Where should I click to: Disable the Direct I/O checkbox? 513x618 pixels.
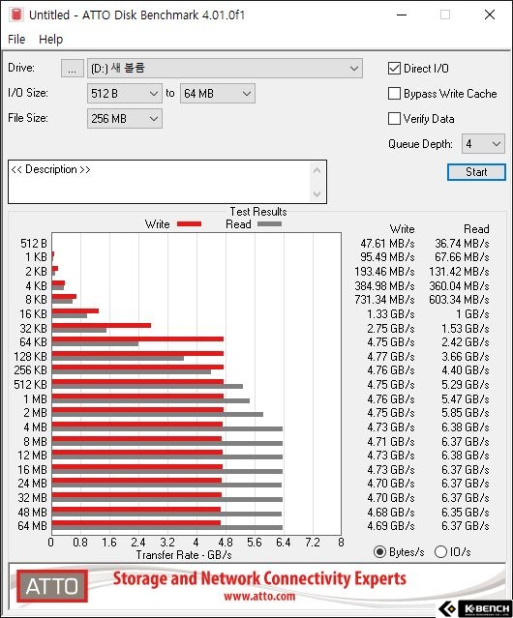394,69
